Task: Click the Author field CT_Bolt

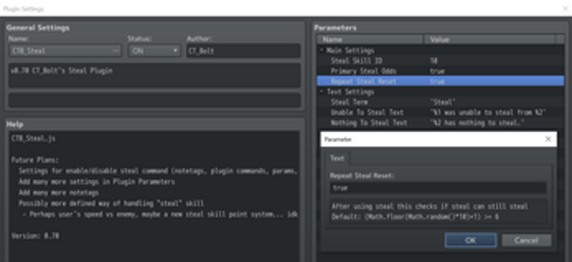Action: (243, 51)
